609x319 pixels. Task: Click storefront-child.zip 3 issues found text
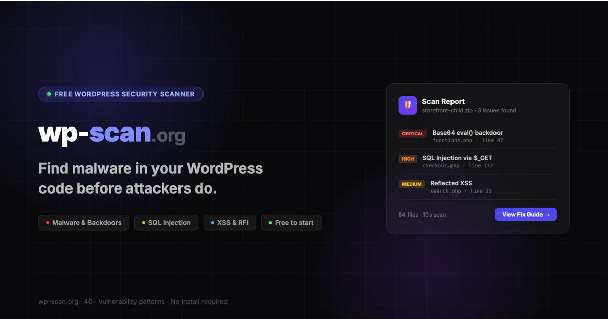point(469,111)
